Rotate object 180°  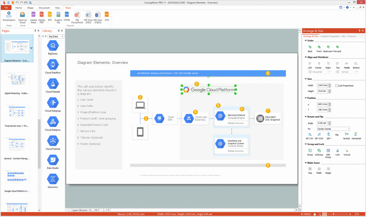point(328,136)
